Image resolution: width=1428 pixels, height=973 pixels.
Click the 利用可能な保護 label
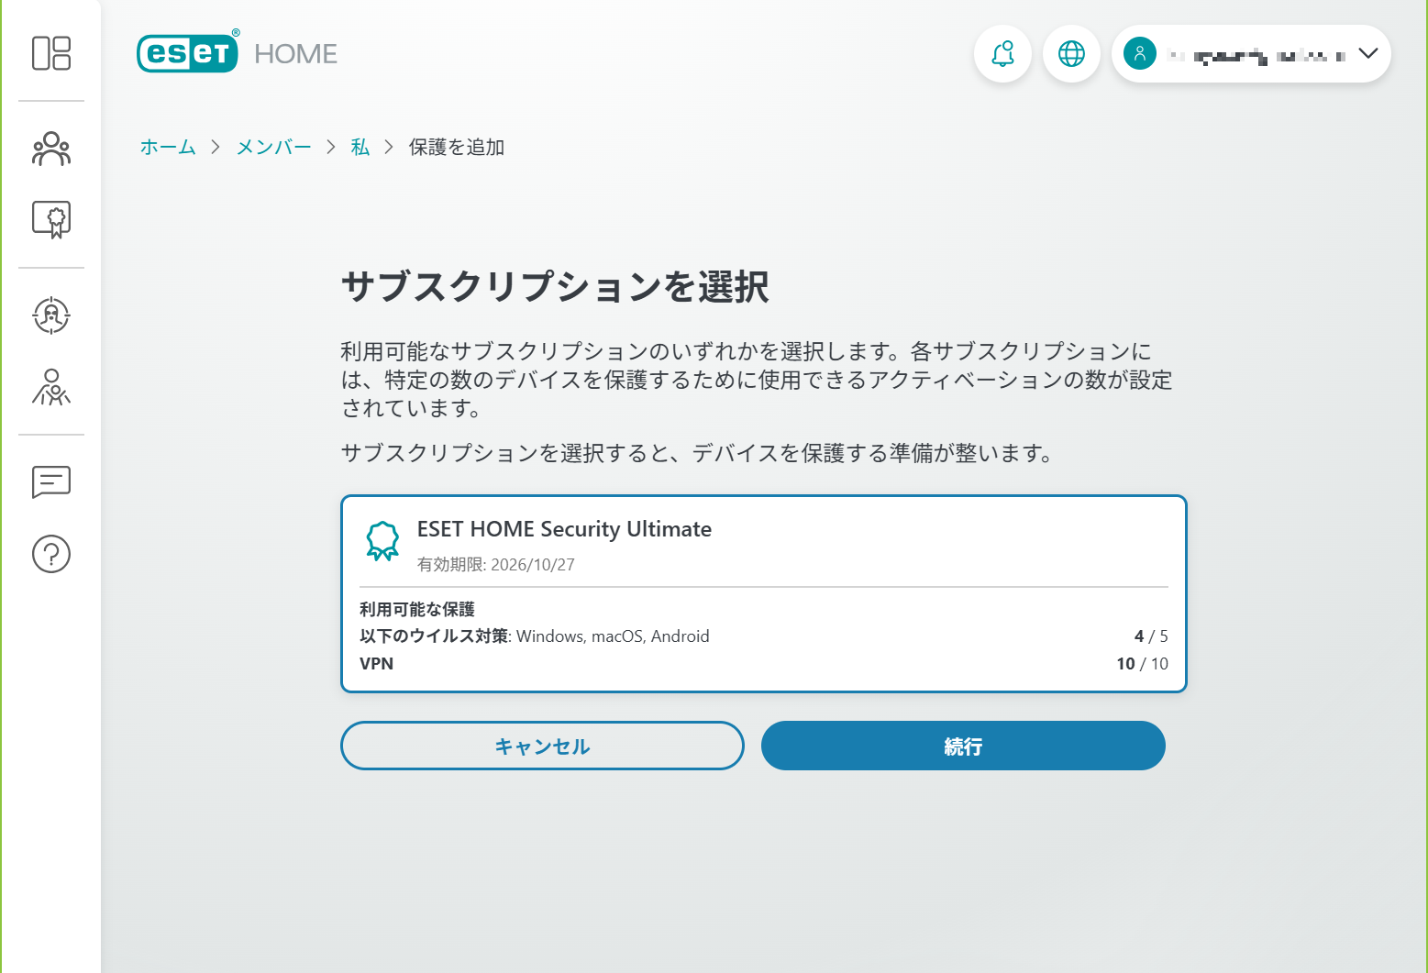pos(417,610)
